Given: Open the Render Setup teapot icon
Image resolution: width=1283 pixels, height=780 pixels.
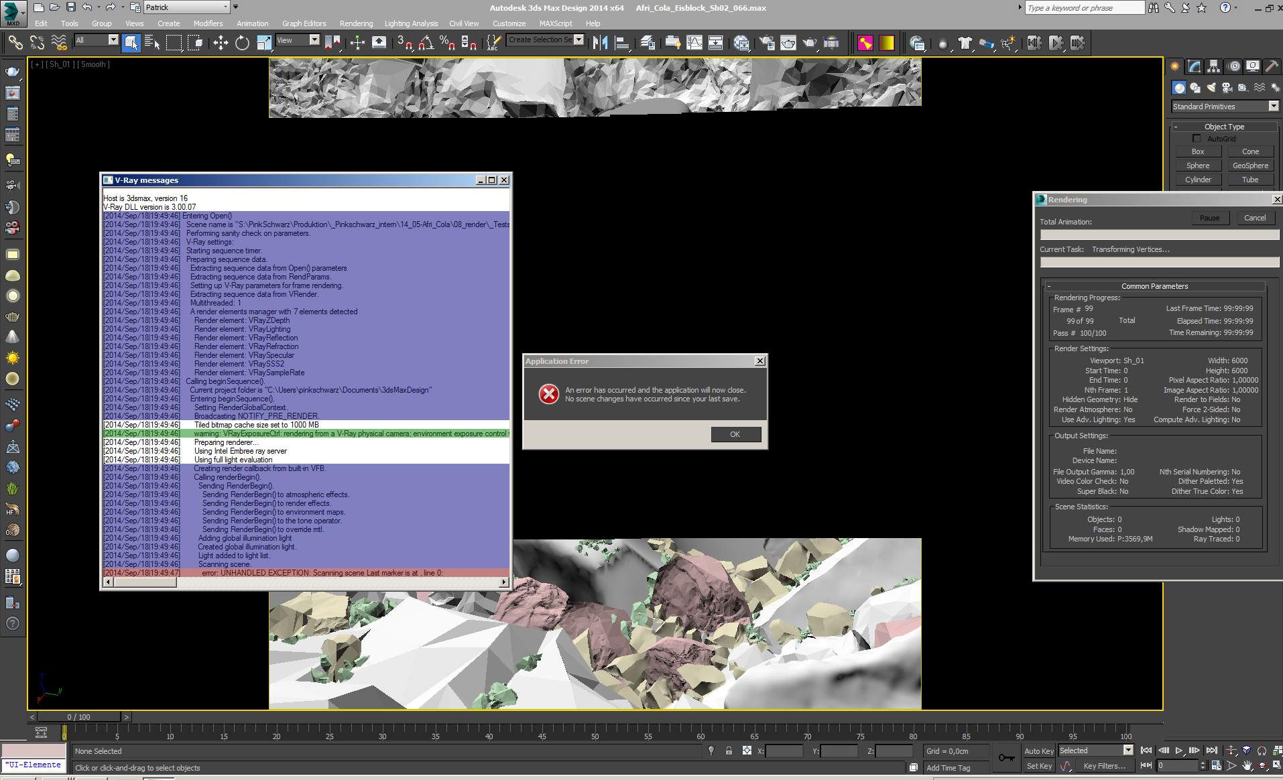Looking at the screenshot, I should tap(767, 43).
